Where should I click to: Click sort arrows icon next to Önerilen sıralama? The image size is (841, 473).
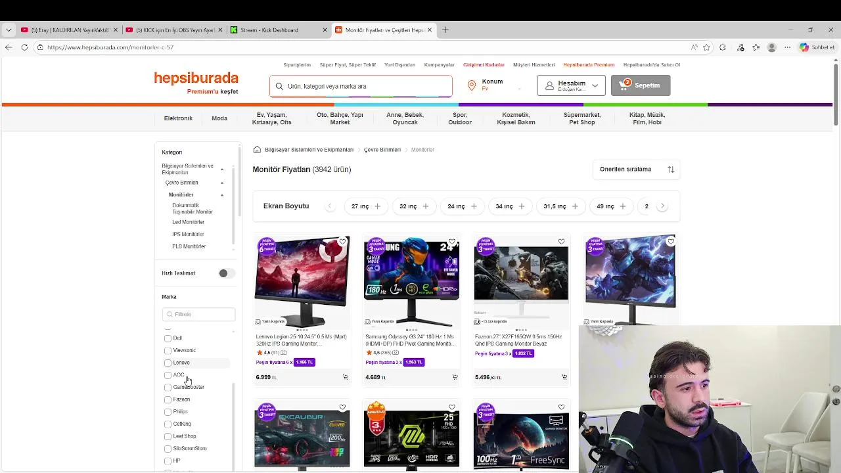pos(671,169)
